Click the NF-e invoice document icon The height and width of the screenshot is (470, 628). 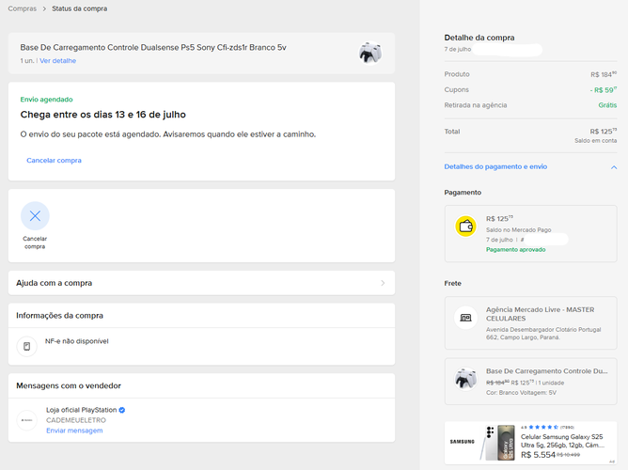[27, 346]
